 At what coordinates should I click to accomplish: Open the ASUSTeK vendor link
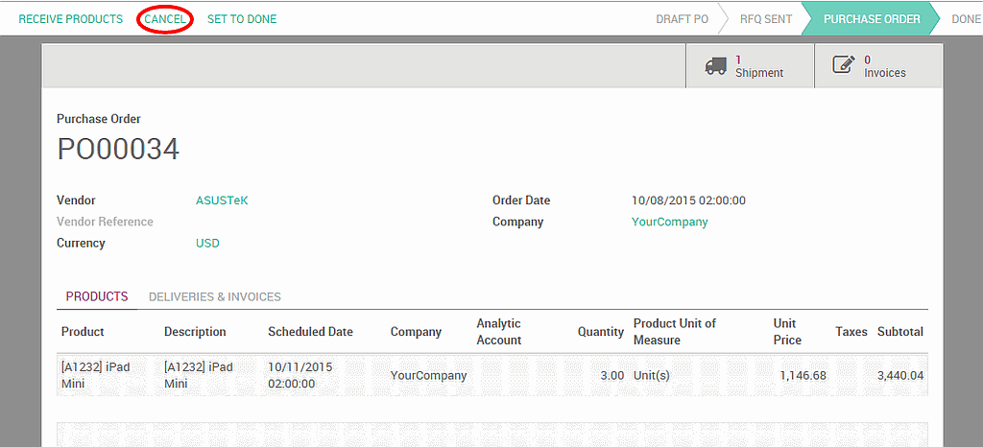pyautogui.click(x=222, y=200)
